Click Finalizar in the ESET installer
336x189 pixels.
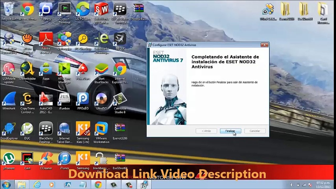(230, 131)
